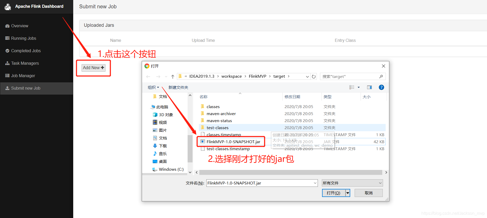Open Job Manager page
This screenshot has height=218, width=487.
[20, 76]
